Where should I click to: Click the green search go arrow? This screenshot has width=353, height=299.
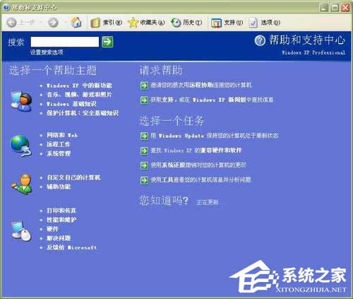tap(107, 42)
